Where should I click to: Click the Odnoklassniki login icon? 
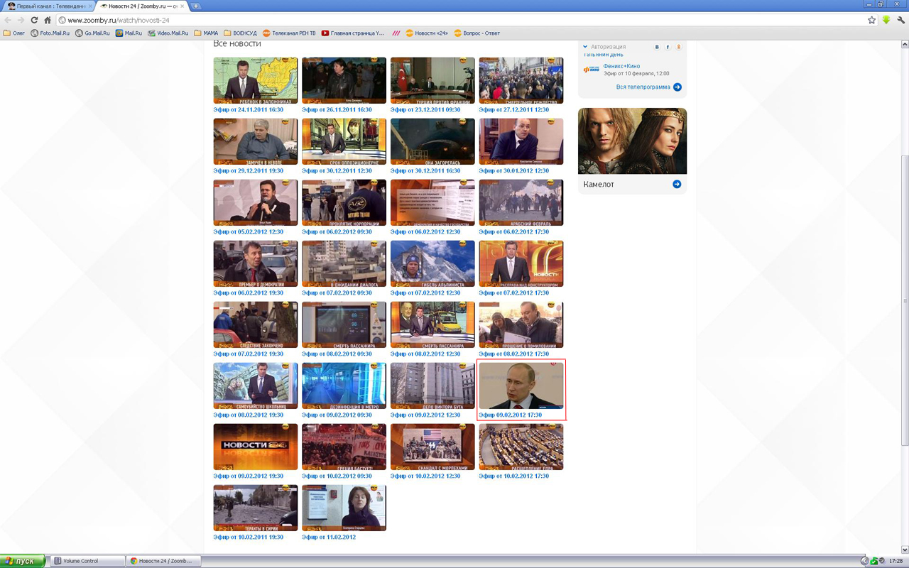(678, 47)
